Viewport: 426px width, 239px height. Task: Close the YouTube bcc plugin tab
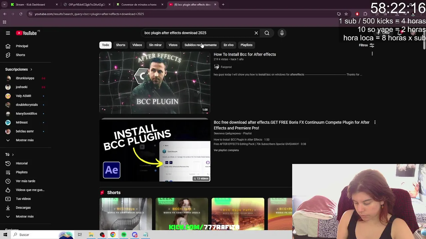click(x=215, y=5)
